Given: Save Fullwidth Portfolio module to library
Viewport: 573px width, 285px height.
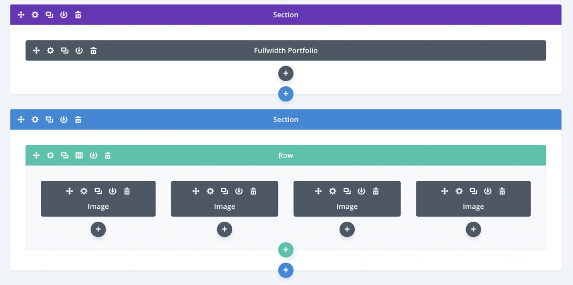Looking at the screenshot, I should pos(79,50).
